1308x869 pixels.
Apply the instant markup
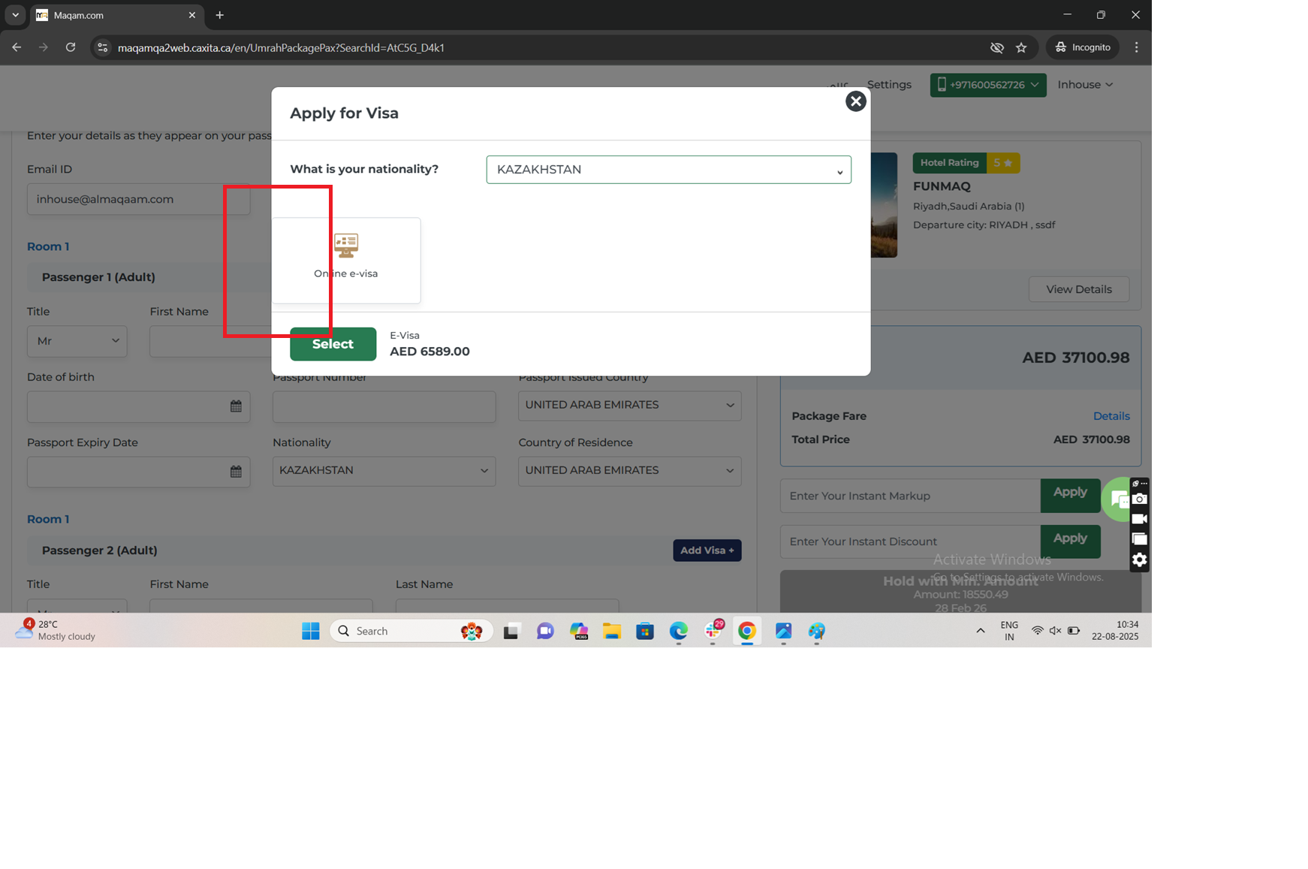click(x=1069, y=493)
